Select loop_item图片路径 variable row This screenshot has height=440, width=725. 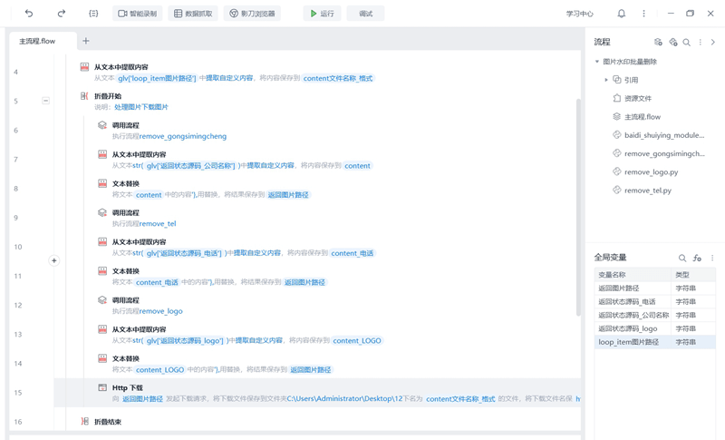[x=654, y=342]
